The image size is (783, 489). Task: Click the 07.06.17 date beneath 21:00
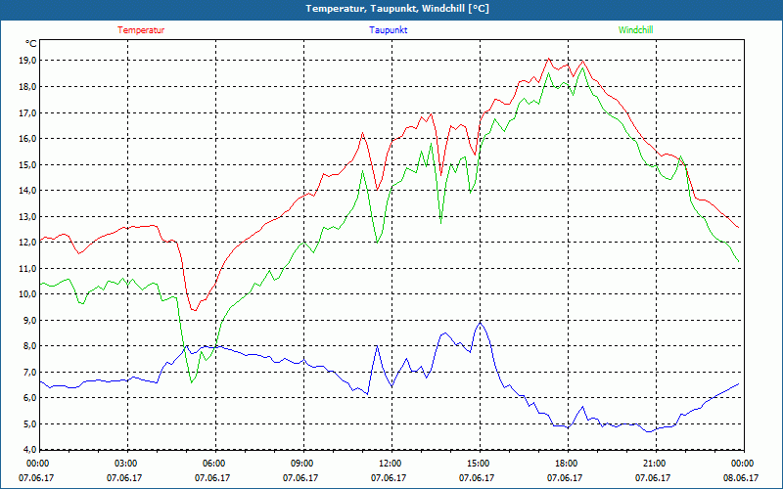[653, 478]
